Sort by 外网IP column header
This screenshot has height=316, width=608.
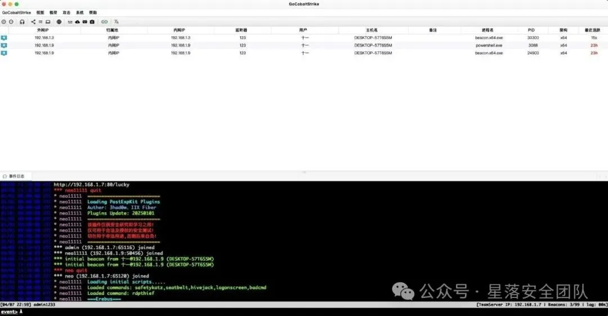[x=43, y=30]
